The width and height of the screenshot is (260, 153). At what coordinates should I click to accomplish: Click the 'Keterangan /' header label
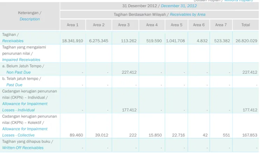[x=30, y=13]
